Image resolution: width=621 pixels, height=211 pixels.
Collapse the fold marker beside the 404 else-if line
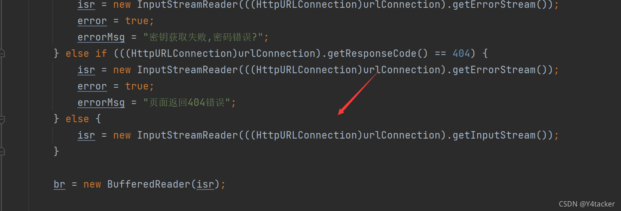pos(2,53)
